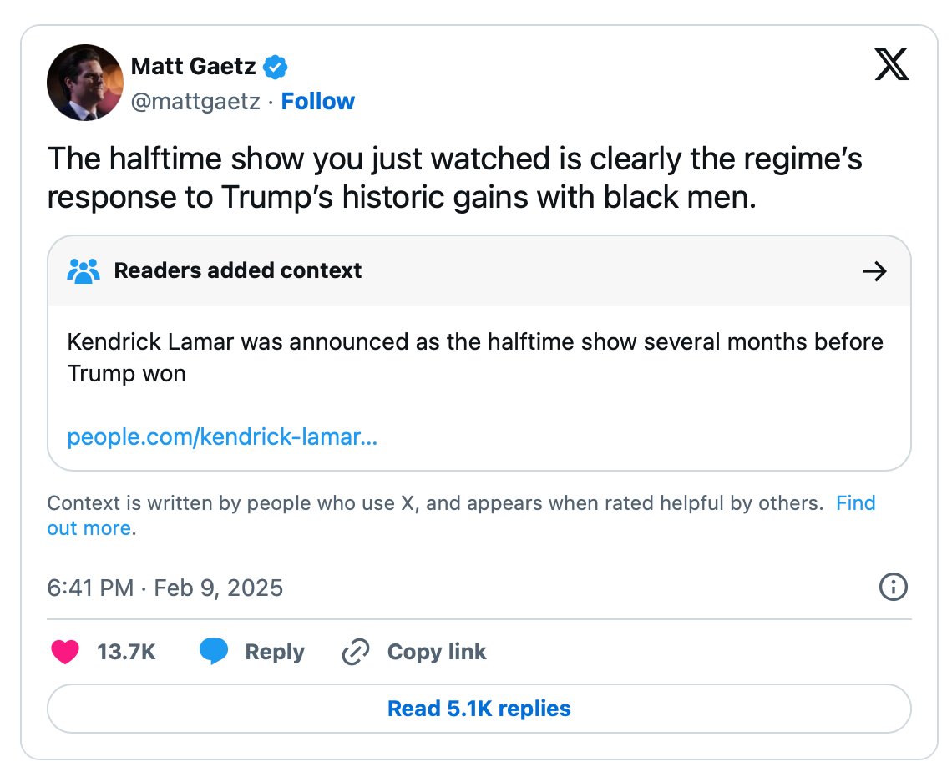Open the arrow on the Readers added context note
This screenshot has height=777, width=952.
(874, 270)
